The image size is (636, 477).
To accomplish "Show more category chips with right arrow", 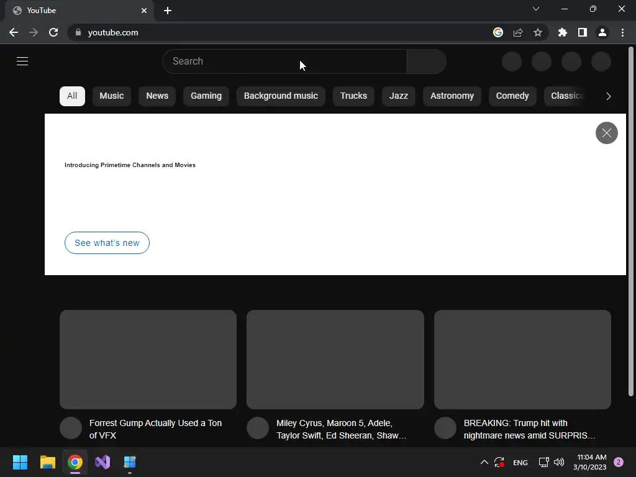I will pos(609,96).
